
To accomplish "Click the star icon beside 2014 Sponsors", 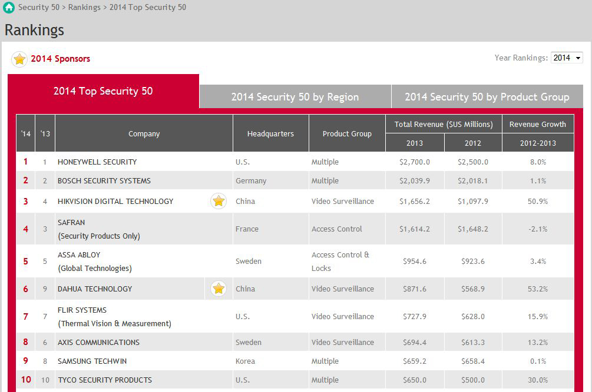I will [19, 59].
